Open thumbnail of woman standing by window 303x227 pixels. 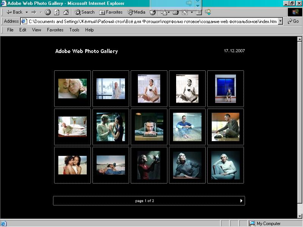111,89
